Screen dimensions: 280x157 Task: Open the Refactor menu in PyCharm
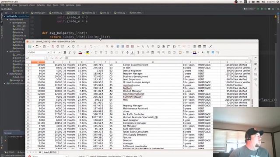coord(41,5)
